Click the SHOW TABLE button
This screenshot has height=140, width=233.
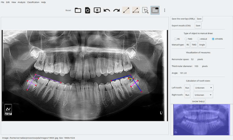point(198,101)
